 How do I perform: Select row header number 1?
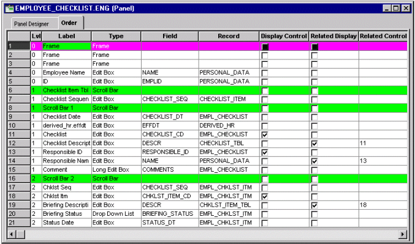click(19, 46)
